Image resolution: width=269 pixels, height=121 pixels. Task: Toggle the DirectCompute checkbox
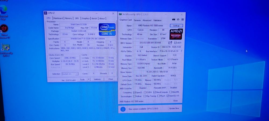(x=155, y=92)
